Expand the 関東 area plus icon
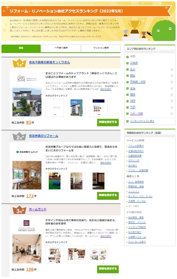177x279 pixels. click(172, 76)
